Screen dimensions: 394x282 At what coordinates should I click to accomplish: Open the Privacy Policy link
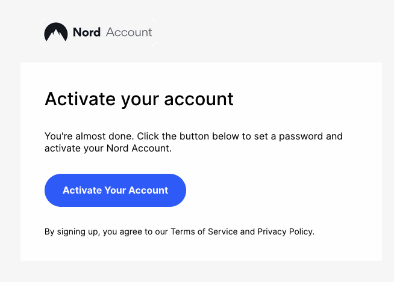pos(285,231)
